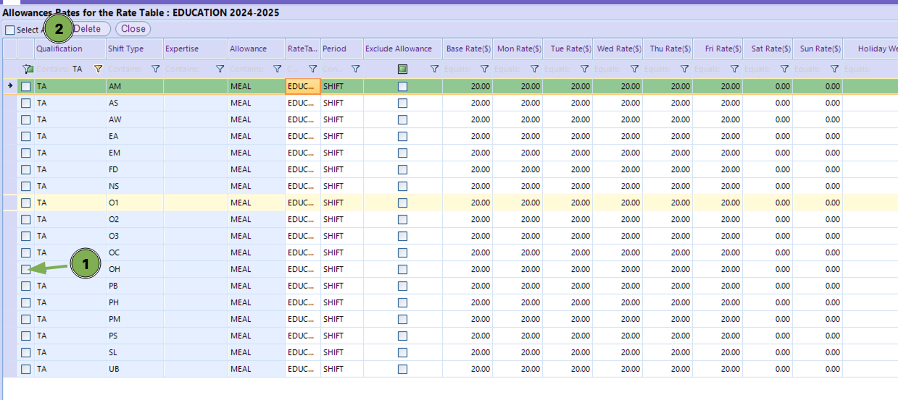The width and height of the screenshot is (898, 400).
Task: Check Exclude Allowance for the AM row
Action: pyautogui.click(x=402, y=86)
